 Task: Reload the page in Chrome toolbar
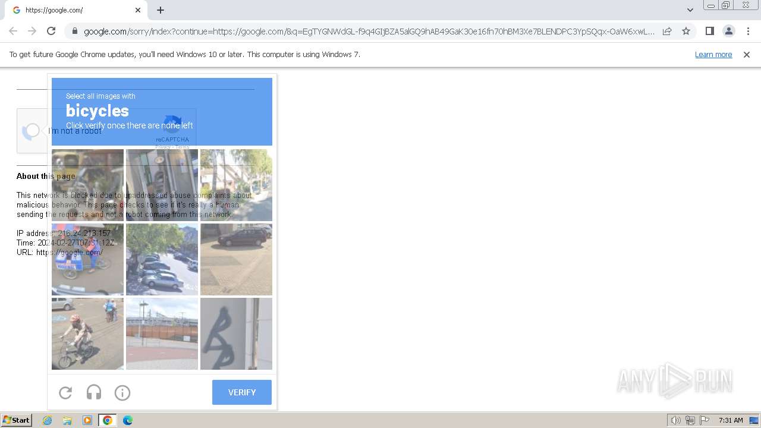tap(51, 31)
